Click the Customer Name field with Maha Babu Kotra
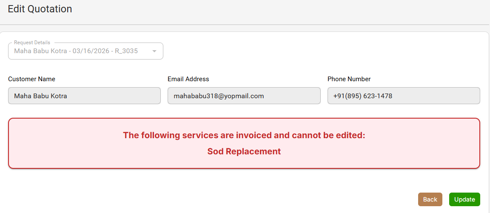This screenshot has height=213, width=490. tap(84, 96)
